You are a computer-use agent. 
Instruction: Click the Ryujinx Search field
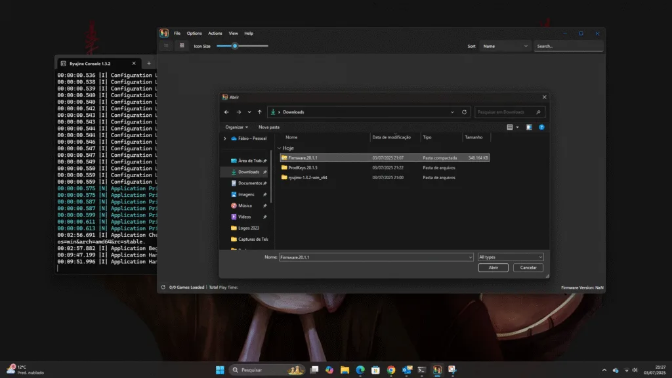tap(568, 47)
